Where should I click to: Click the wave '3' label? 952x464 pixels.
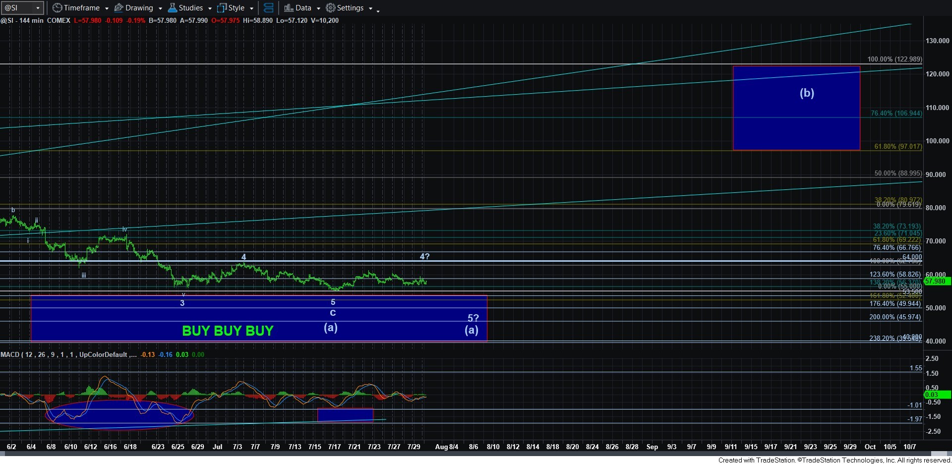point(182,303)
